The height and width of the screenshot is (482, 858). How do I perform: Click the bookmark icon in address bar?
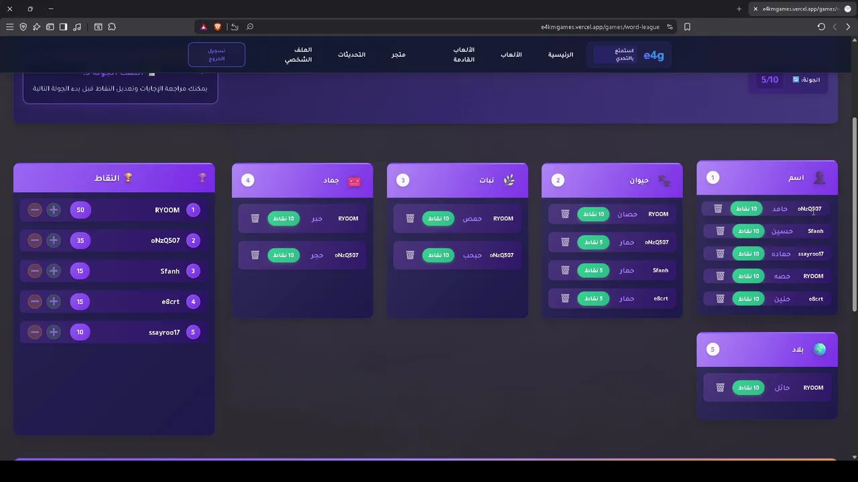tap(687, 27)
